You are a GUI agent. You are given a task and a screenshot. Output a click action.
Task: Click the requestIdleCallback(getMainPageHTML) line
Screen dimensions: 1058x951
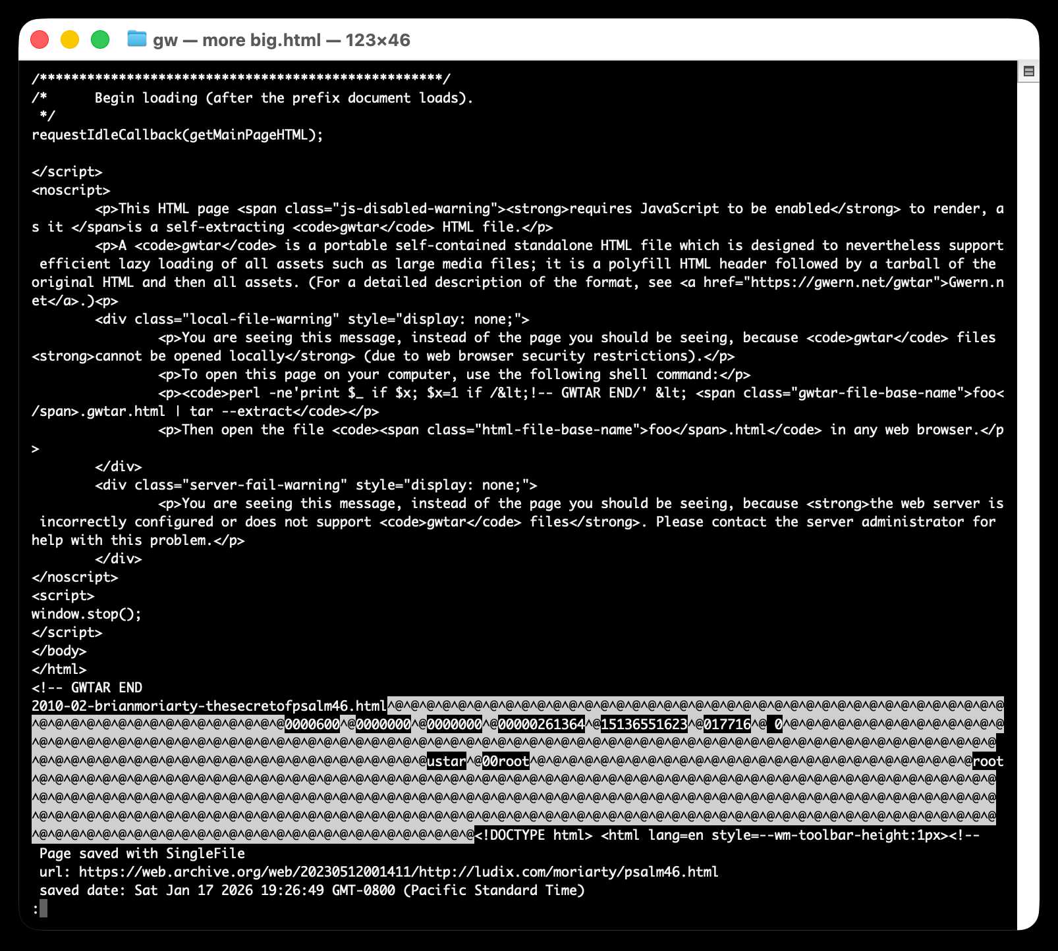[177, 135]
